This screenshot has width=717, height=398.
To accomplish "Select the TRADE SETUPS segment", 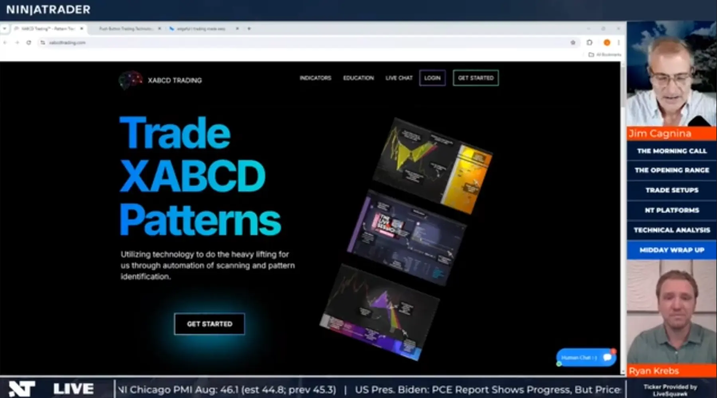I will (672, 190).
